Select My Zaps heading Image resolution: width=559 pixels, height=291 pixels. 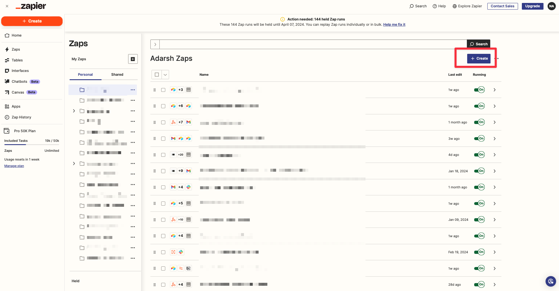[x=79, y=59]
